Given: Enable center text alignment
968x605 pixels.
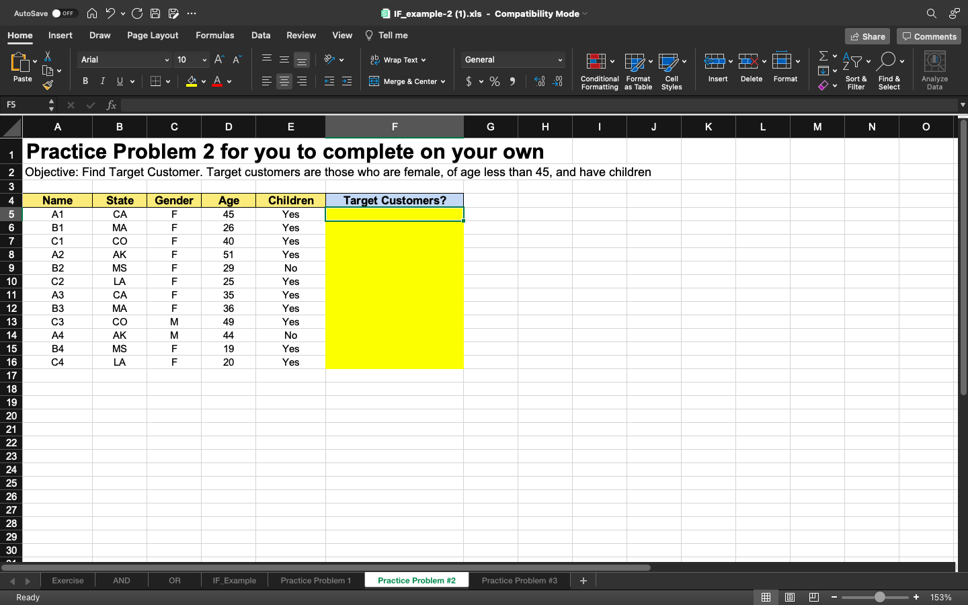Looking at the screenshot, I should 284,81.
